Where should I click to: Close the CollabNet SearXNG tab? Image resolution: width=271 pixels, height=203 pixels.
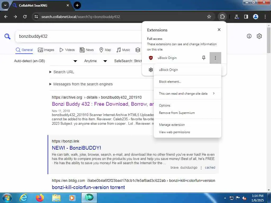[68, 5]
